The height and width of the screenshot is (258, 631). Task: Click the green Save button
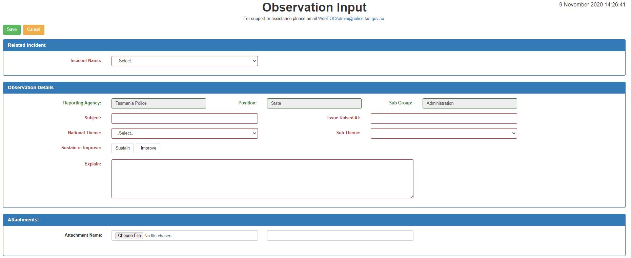[12, 29]
